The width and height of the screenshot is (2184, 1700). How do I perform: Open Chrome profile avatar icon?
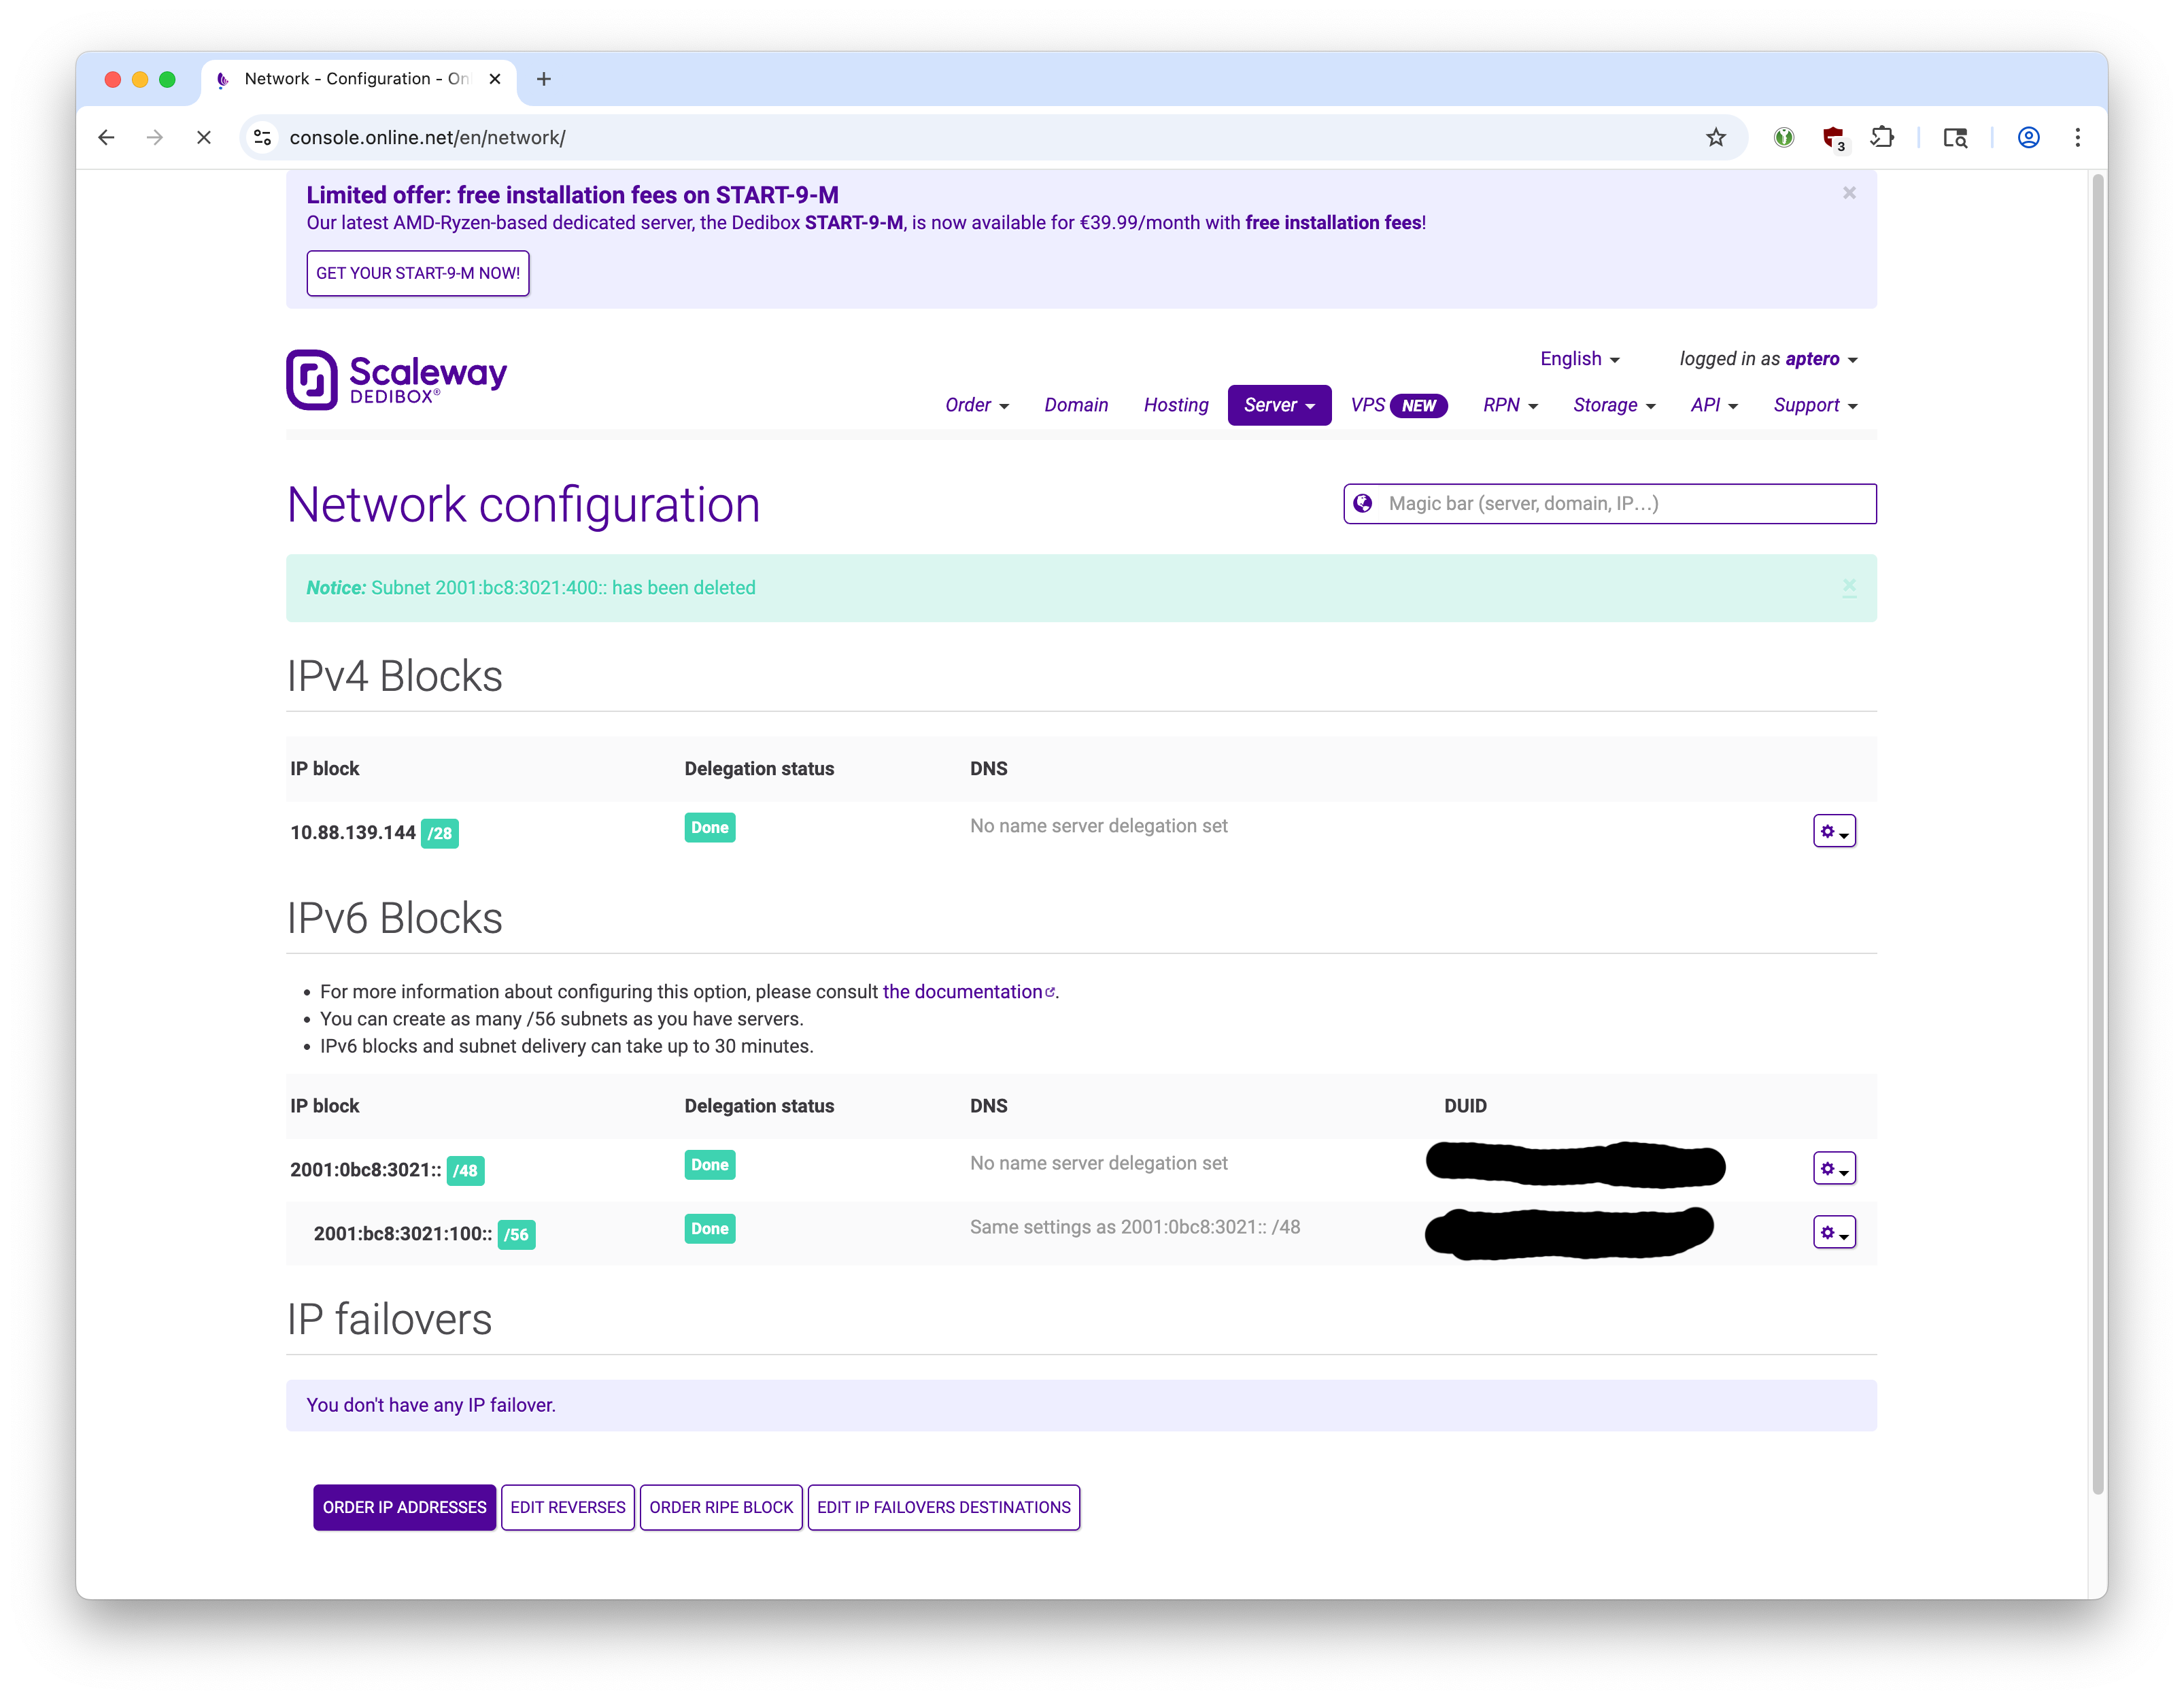coord(2028,138)
